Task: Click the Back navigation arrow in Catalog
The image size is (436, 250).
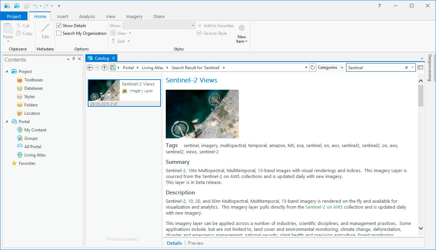Action: pos(90,67)
